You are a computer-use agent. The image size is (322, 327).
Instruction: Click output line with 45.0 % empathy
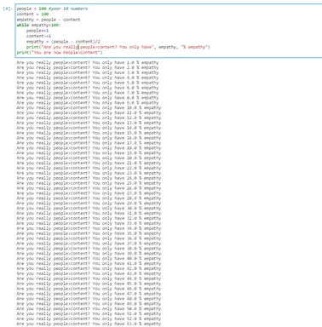click(89, 284)
